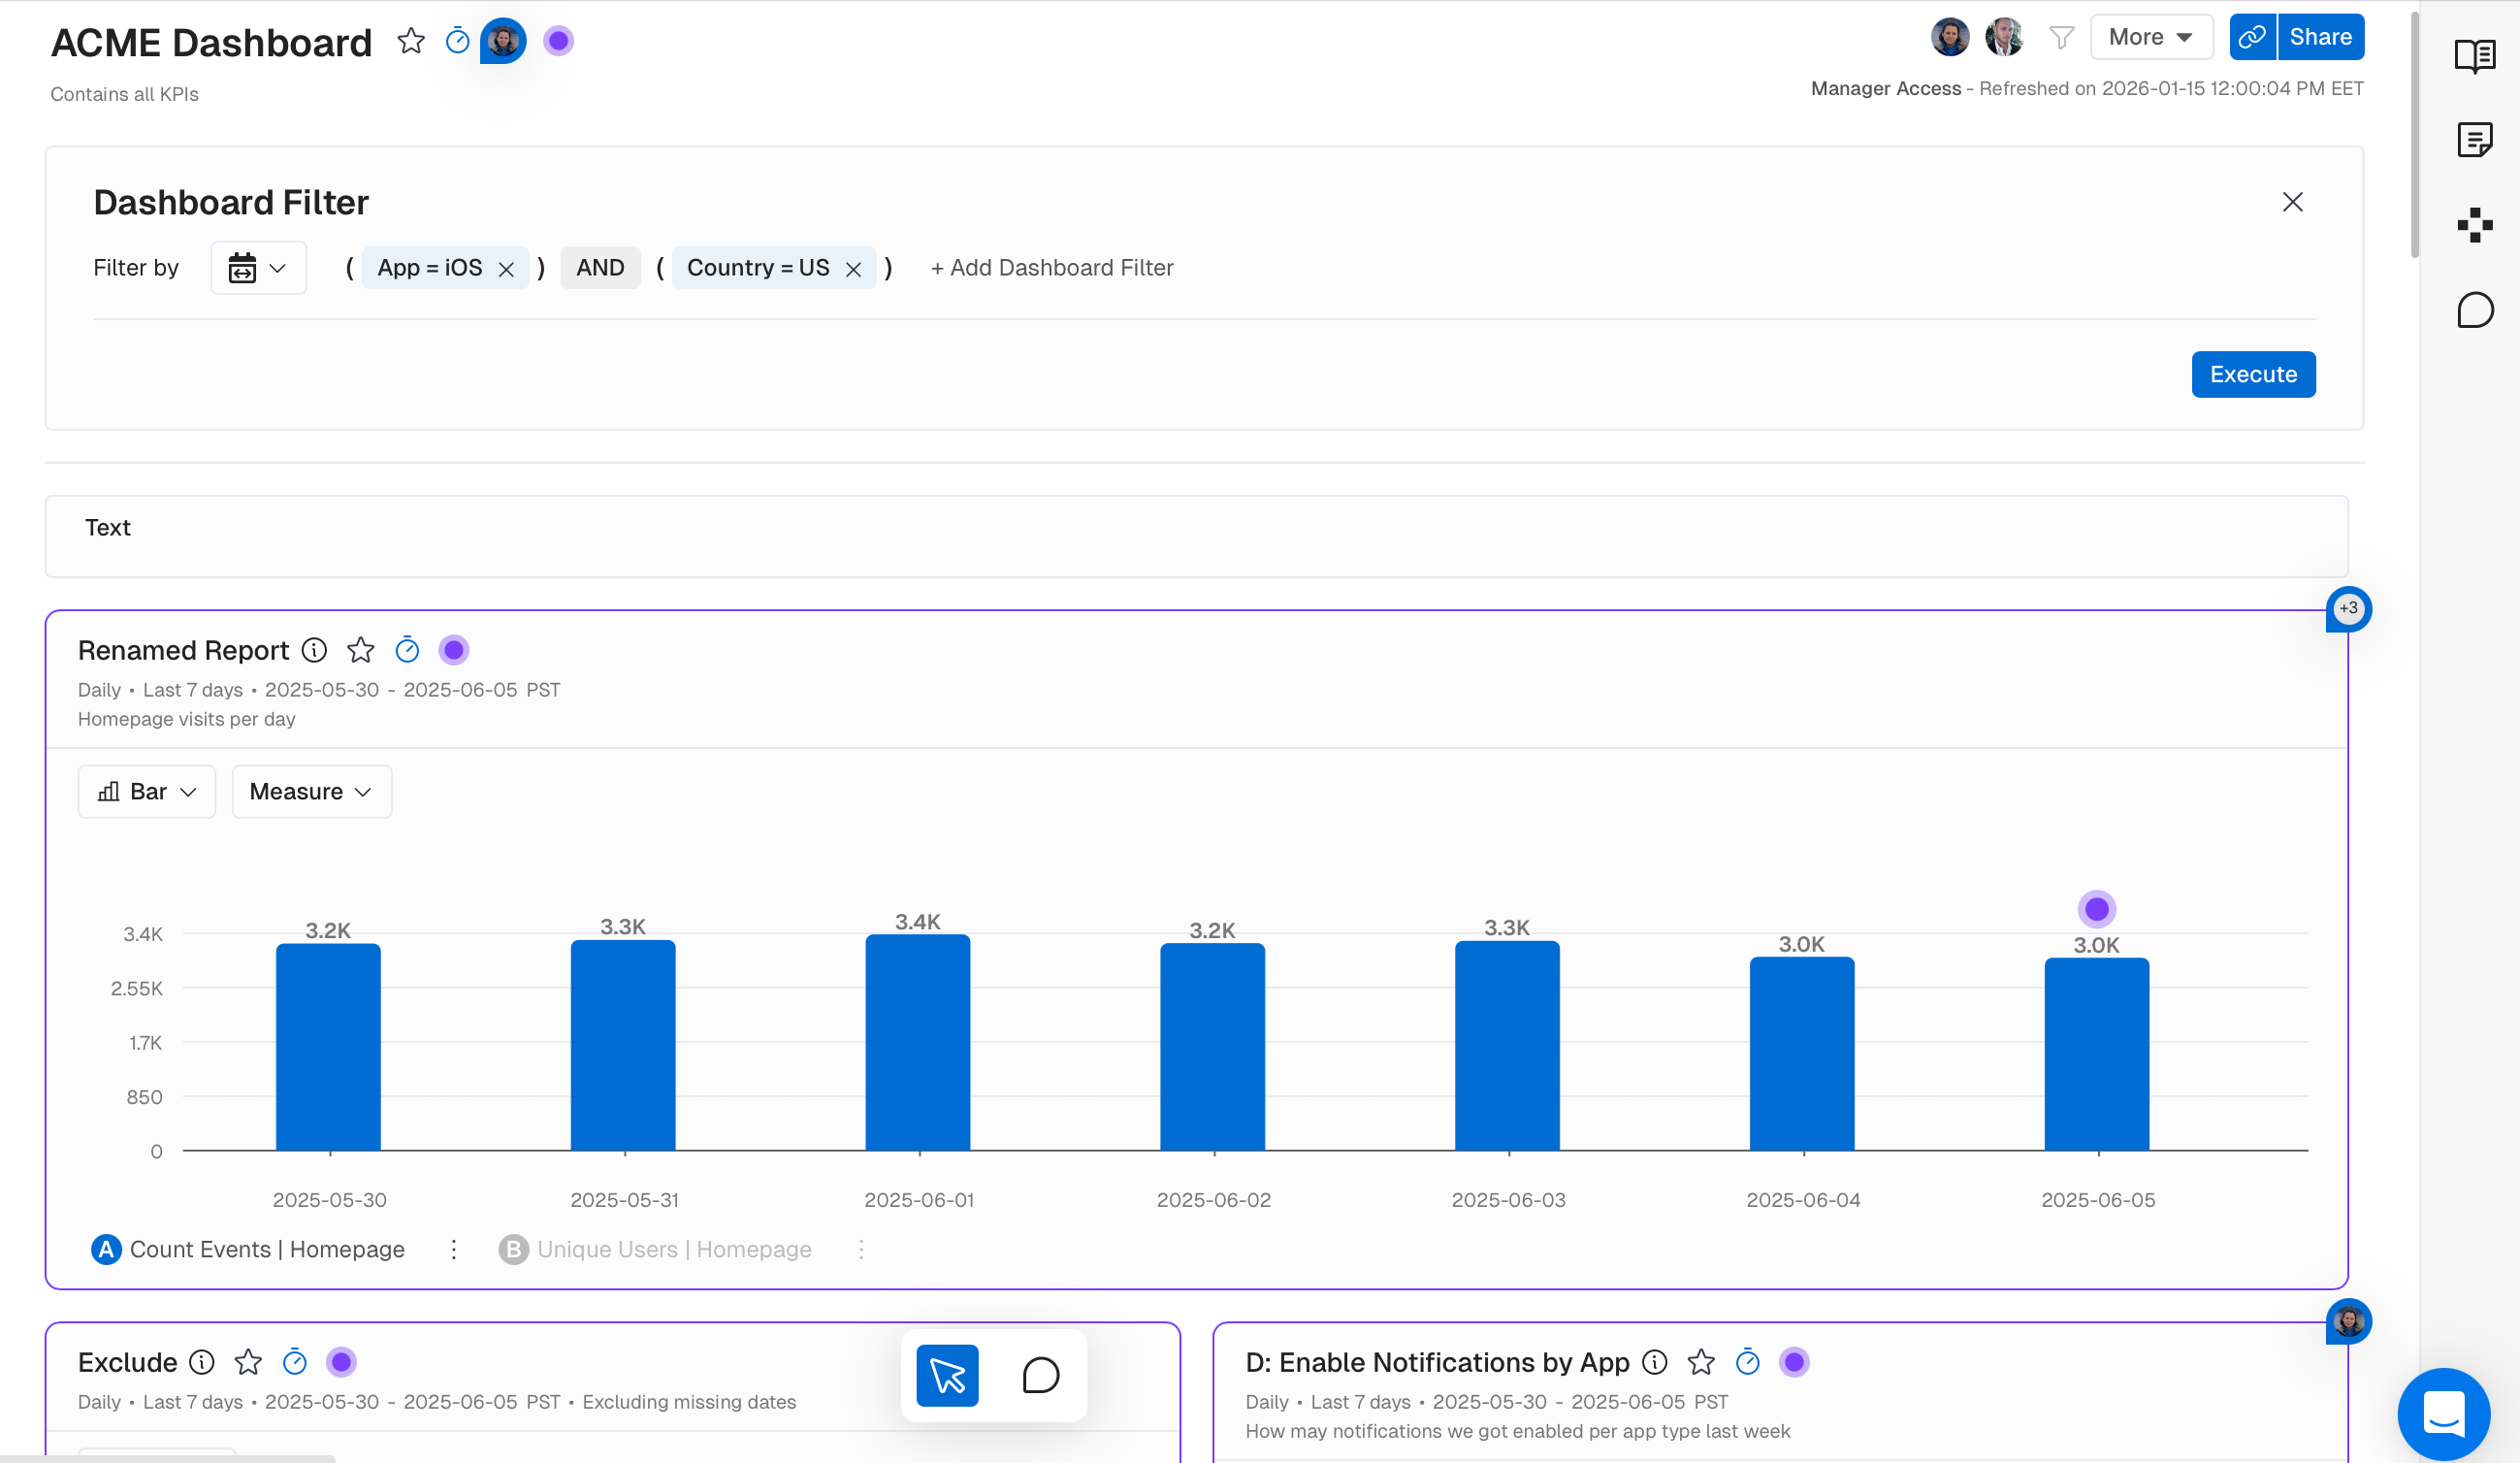Click the Execute button
Screen dimensions: 2520x1463
tap(2252, 374)
